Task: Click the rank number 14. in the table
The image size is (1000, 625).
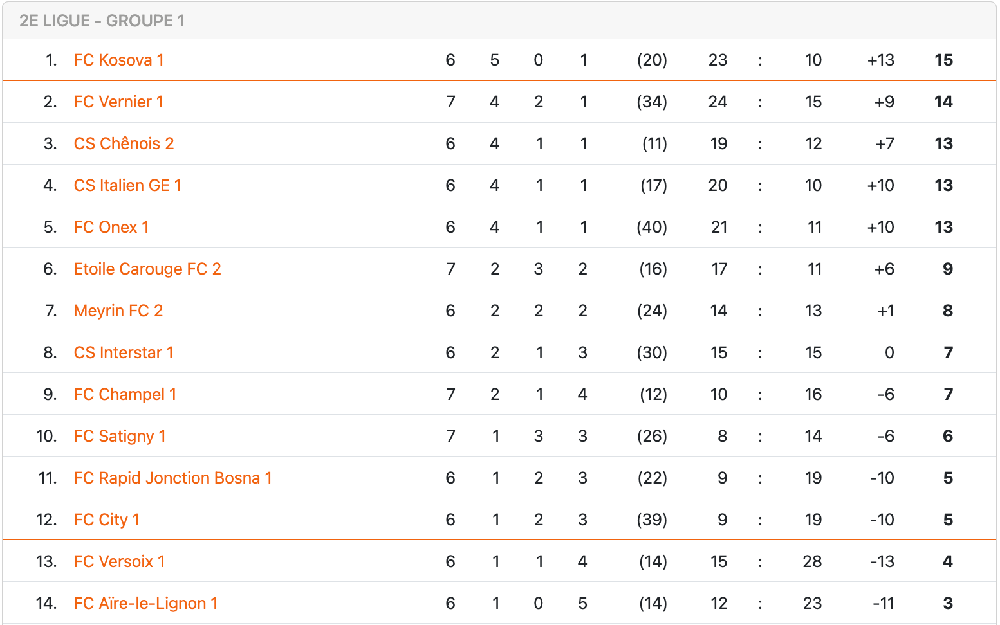Action: coord(46,603)
